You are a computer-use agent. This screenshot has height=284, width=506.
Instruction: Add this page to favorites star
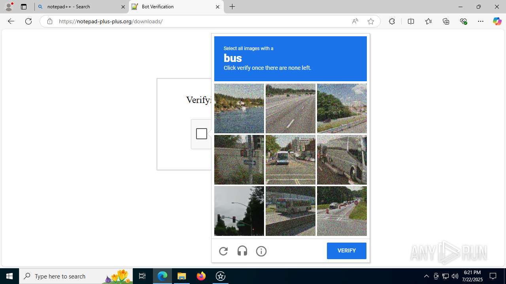coord(371,21)
